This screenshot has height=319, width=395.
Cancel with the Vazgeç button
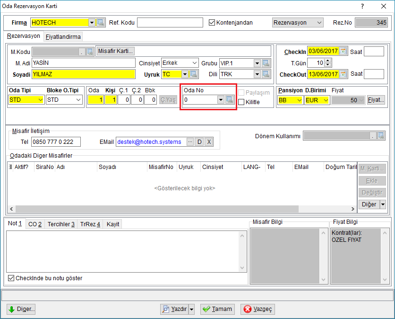pyautogui.click(x=258, y=309)
